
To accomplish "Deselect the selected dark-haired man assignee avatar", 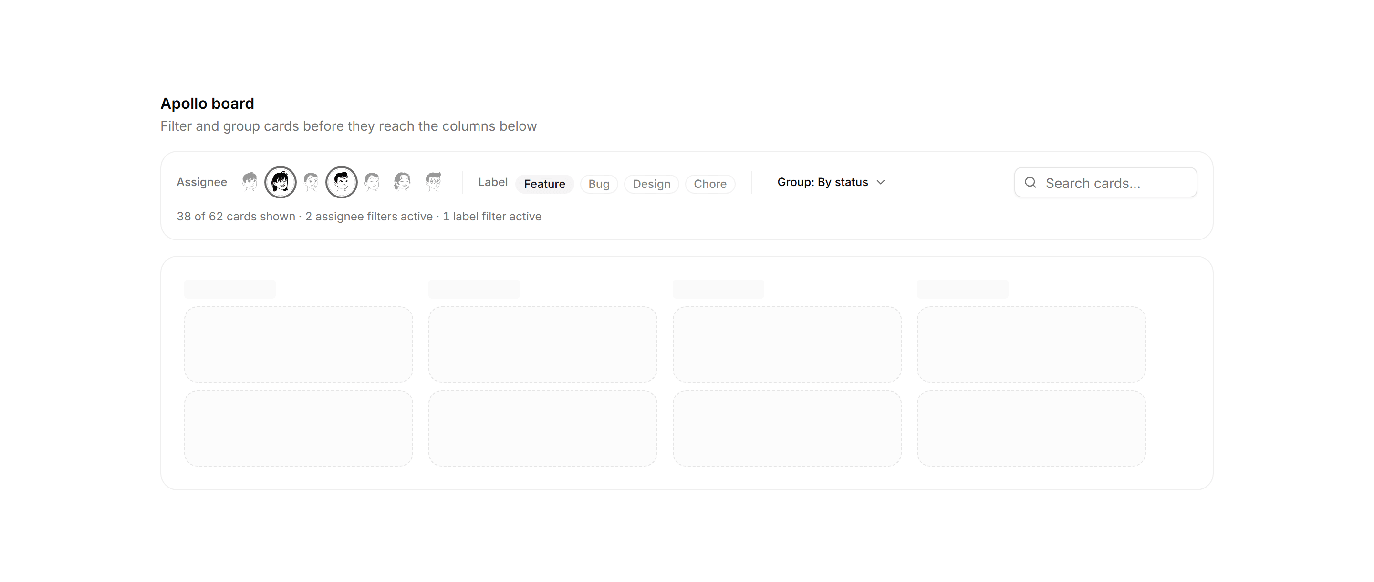I will pos(342,182).
